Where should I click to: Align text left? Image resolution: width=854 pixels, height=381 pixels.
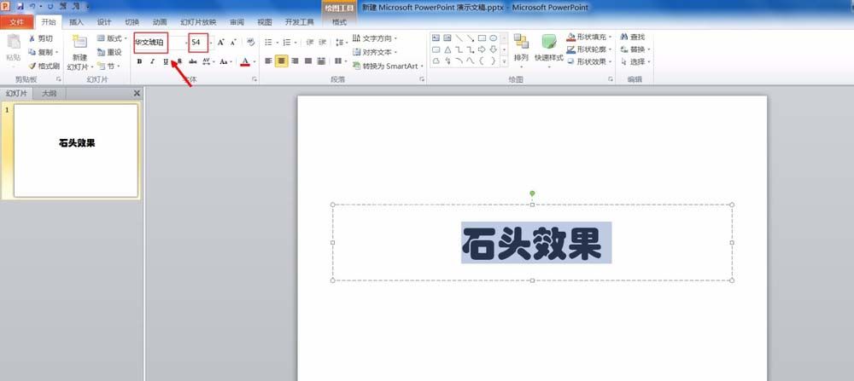268,61
